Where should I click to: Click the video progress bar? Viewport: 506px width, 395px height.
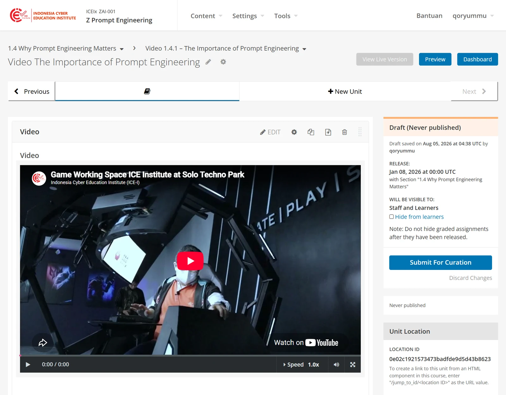point(190,355)
